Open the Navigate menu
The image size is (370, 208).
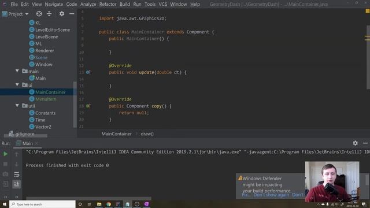click(54, 4)
